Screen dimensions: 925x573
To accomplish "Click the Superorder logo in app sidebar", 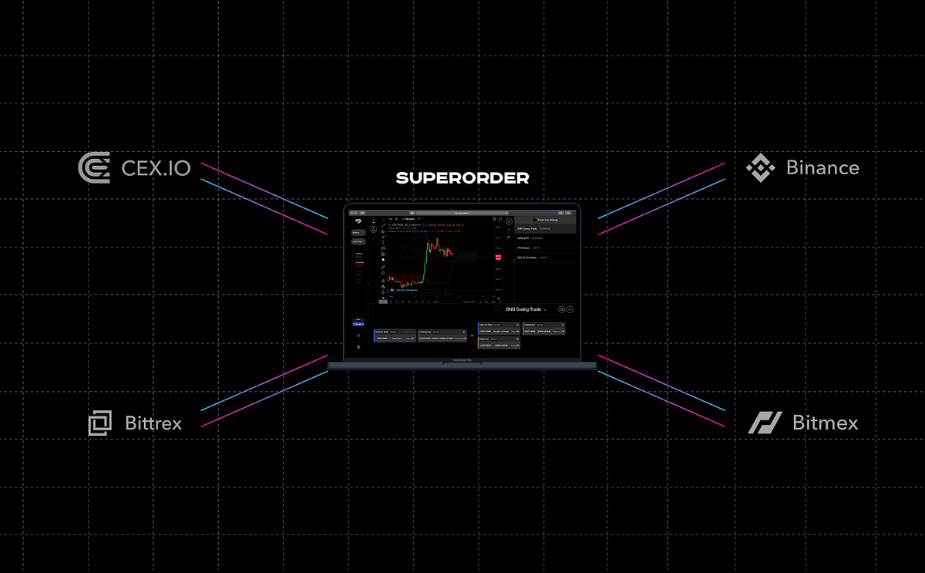I will [358, 221].
